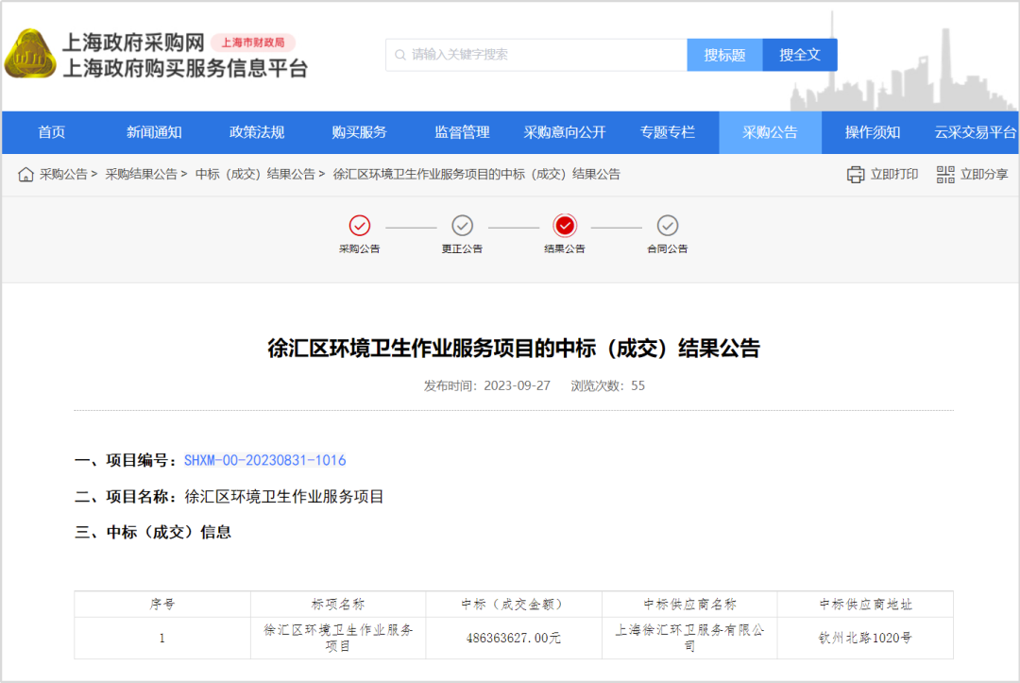The height and width of the screenshot is (683, 1020).
Task: Click the 搜标题 search button
Action: click(724, 54)
